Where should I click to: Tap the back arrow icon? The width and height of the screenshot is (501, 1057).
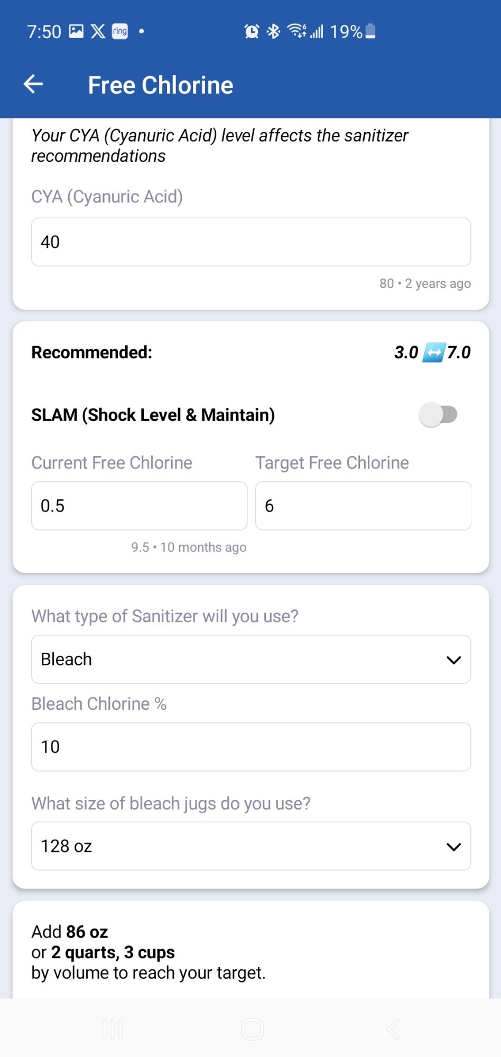coord(33,84)
